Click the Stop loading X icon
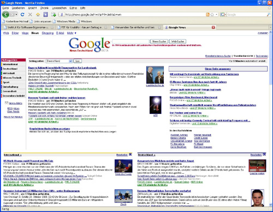The width and height of the screenshot is (273, 212). [x=30, y=15]
